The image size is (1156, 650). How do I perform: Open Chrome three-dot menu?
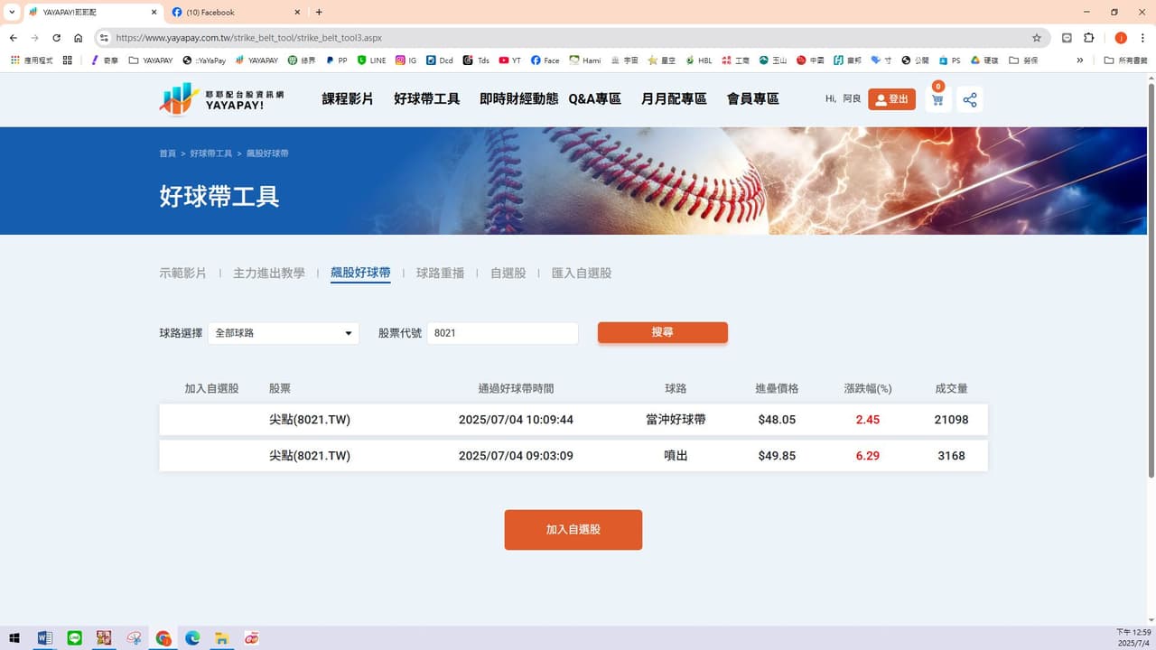tap(1142, 38)
